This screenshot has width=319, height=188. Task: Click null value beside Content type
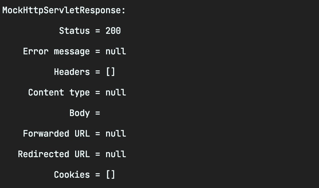(x=116, y=93)
